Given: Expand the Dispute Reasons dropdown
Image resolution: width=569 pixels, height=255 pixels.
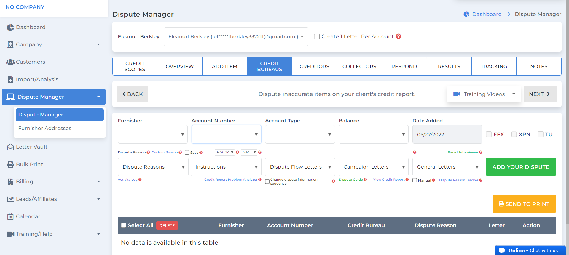Looking at the screenshot, I should click(153, 167).
